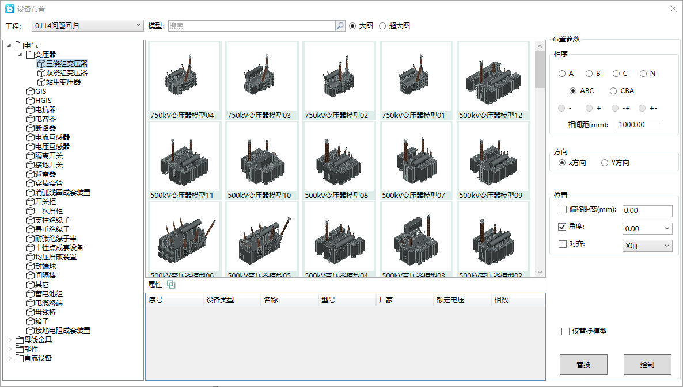Click the search magnifier icon

point(340,26)
